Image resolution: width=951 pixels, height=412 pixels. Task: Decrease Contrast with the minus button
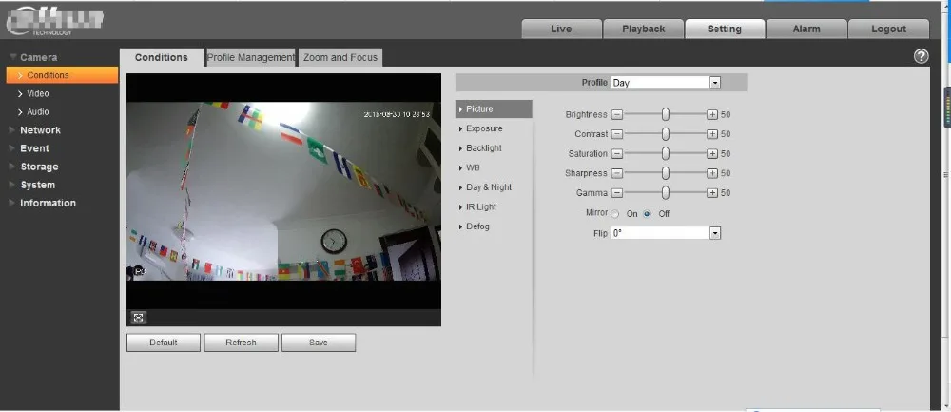click(x=617, y=133)
